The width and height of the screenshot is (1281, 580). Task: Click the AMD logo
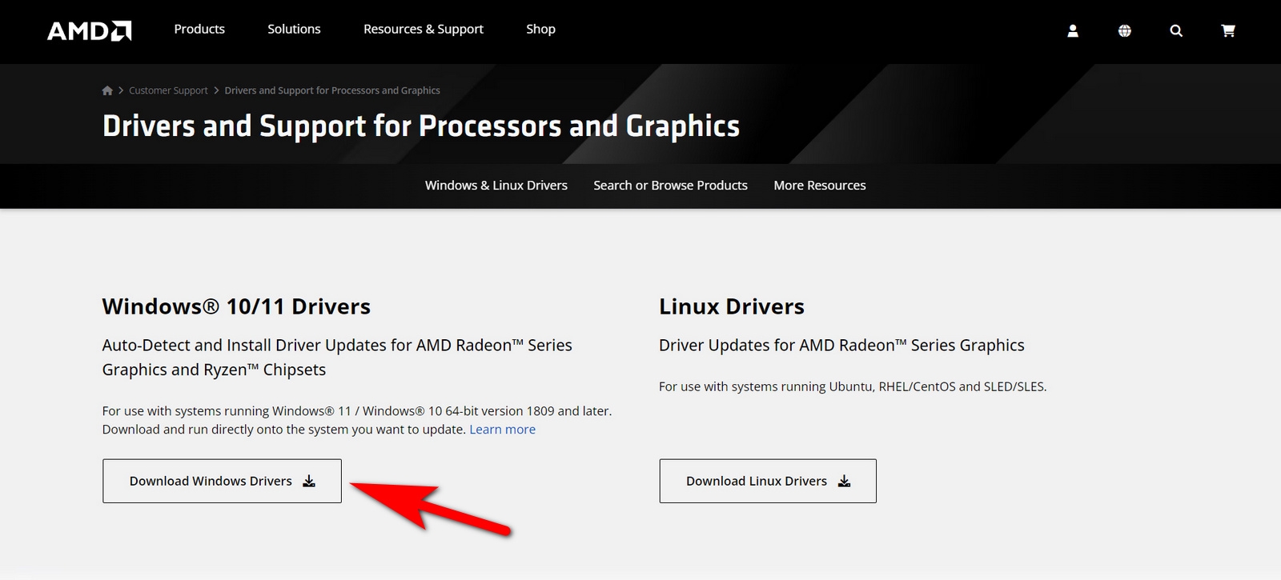tap(88, 30)
